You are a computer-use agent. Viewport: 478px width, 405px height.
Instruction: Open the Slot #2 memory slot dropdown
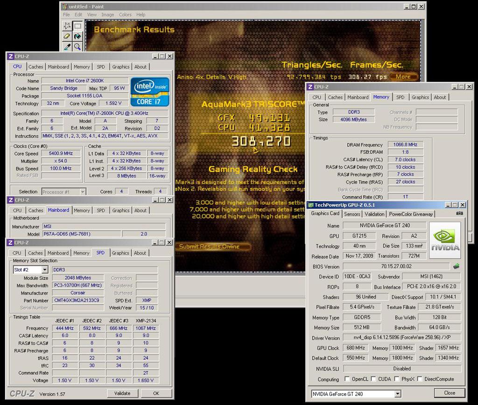click(x=45, y=270)
